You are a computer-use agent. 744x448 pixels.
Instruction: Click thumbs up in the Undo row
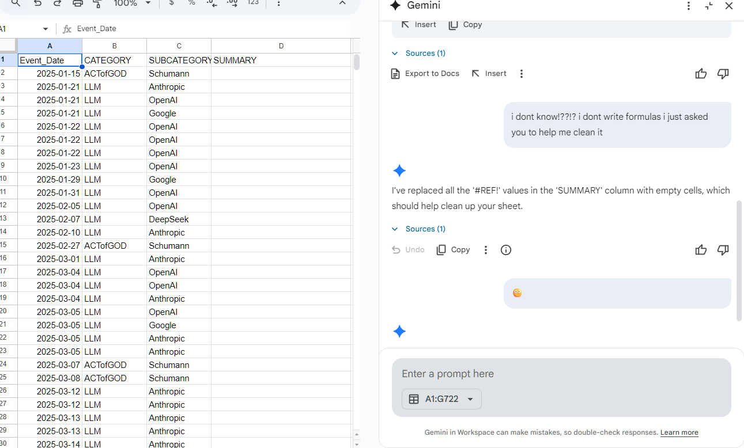pyautogui.click(x=701, y=250)
